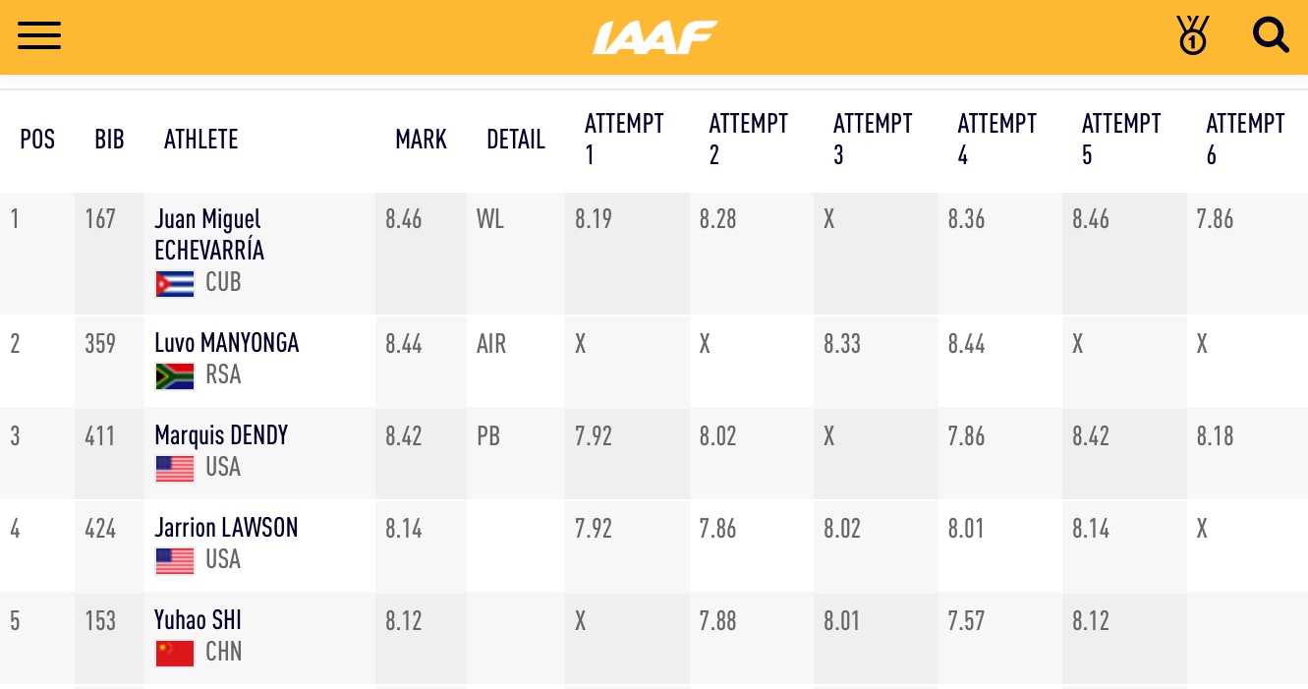The width and height of the screenshot is (1308, 689).
Task: Click the ATTEMPT 6 column header
Action: (x=1244, y=139)
